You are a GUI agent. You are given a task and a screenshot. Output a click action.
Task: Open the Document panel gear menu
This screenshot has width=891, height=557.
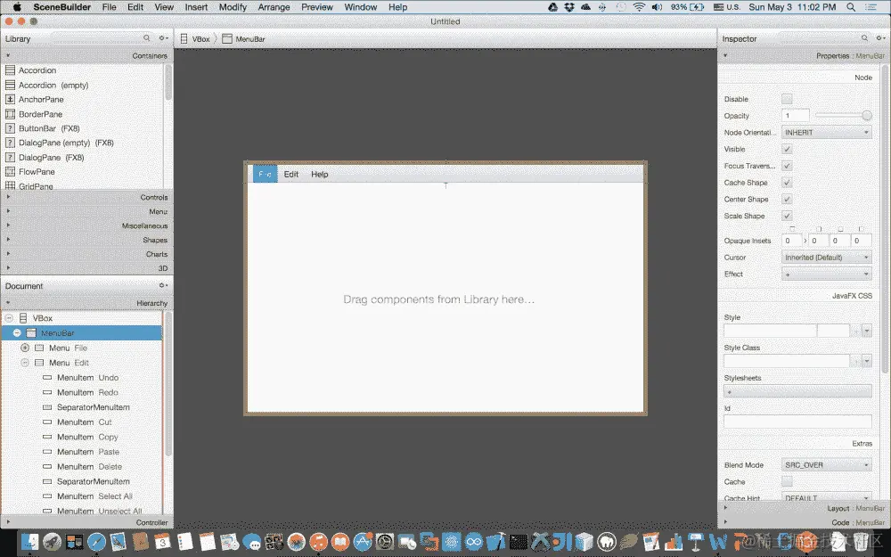tap(163, 285)
